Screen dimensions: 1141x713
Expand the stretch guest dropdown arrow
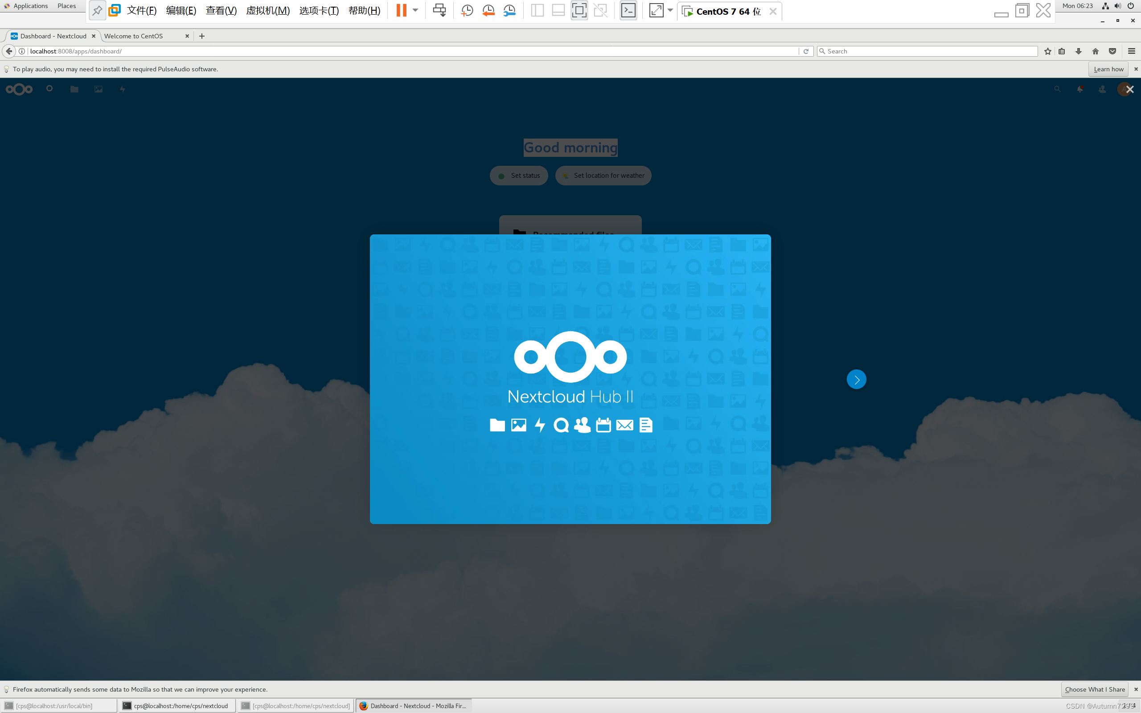pyautogui.click(x=670, y=10)
